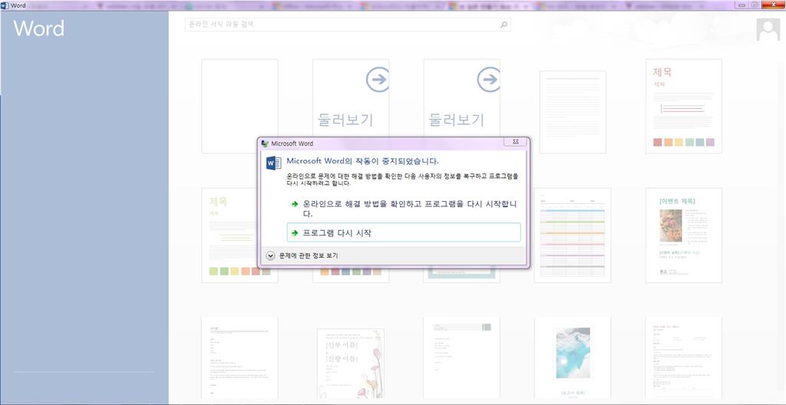Expand '문제에 관한 정보 보기' details

tap(302, 255)
